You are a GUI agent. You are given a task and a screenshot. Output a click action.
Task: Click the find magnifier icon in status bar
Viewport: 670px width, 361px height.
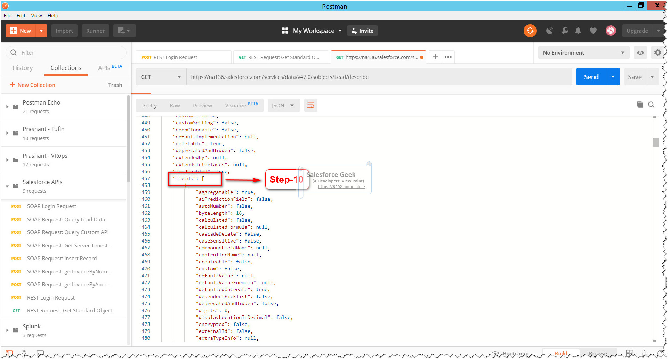point(24,353)
